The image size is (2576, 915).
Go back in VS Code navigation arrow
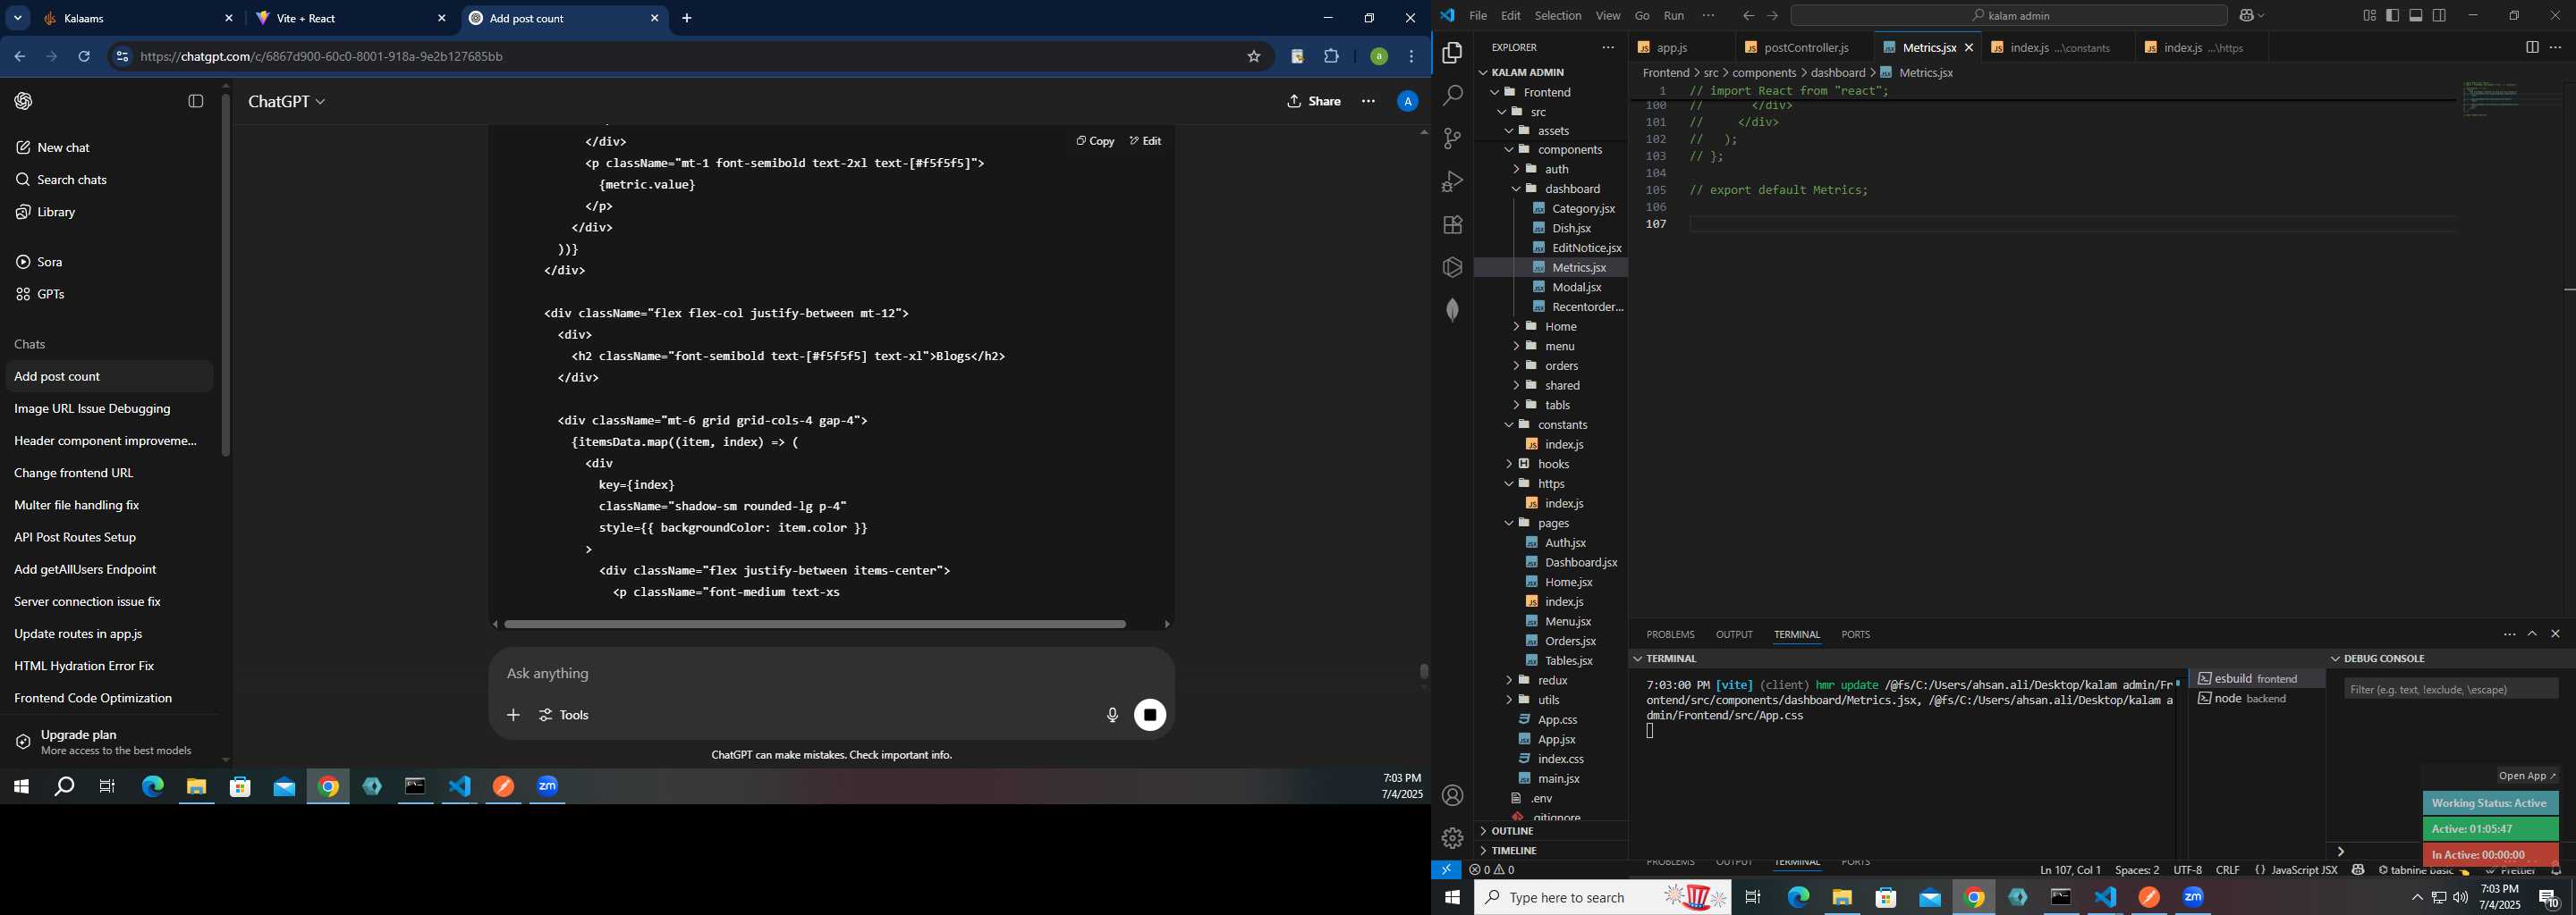click(x=1748, y=16)
